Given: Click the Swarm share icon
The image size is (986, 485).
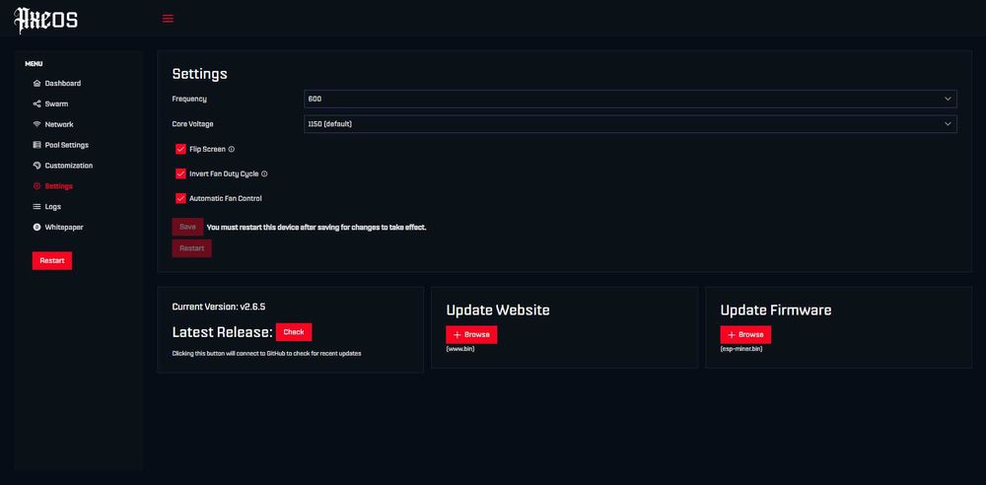Looking at the screenshot, I should (36, 104).
